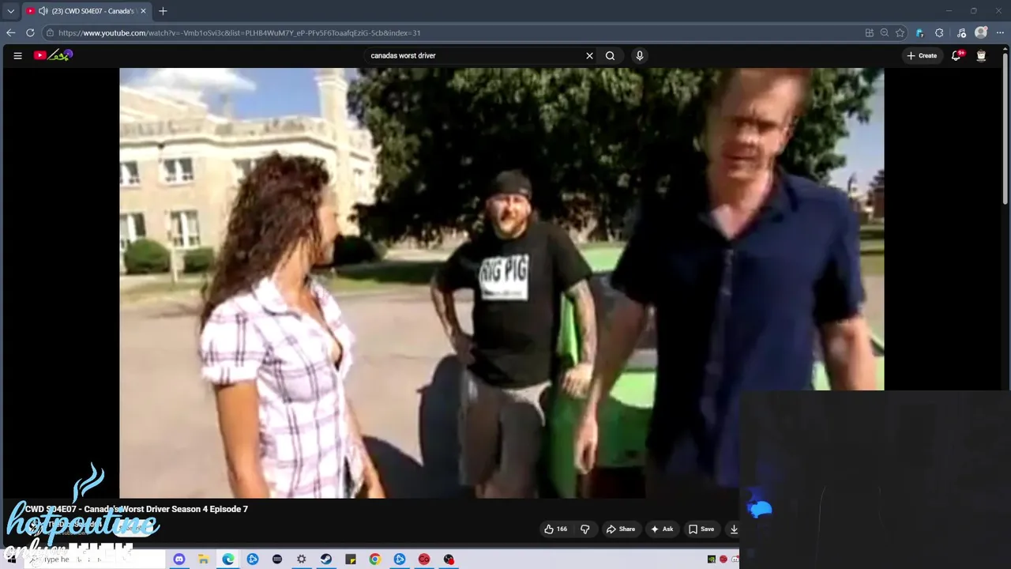This screenshot has width=1011, height=569.
Task: Switch to the CWD S04E07 tab
Action: pyautogui.click(x=85, y=11)
